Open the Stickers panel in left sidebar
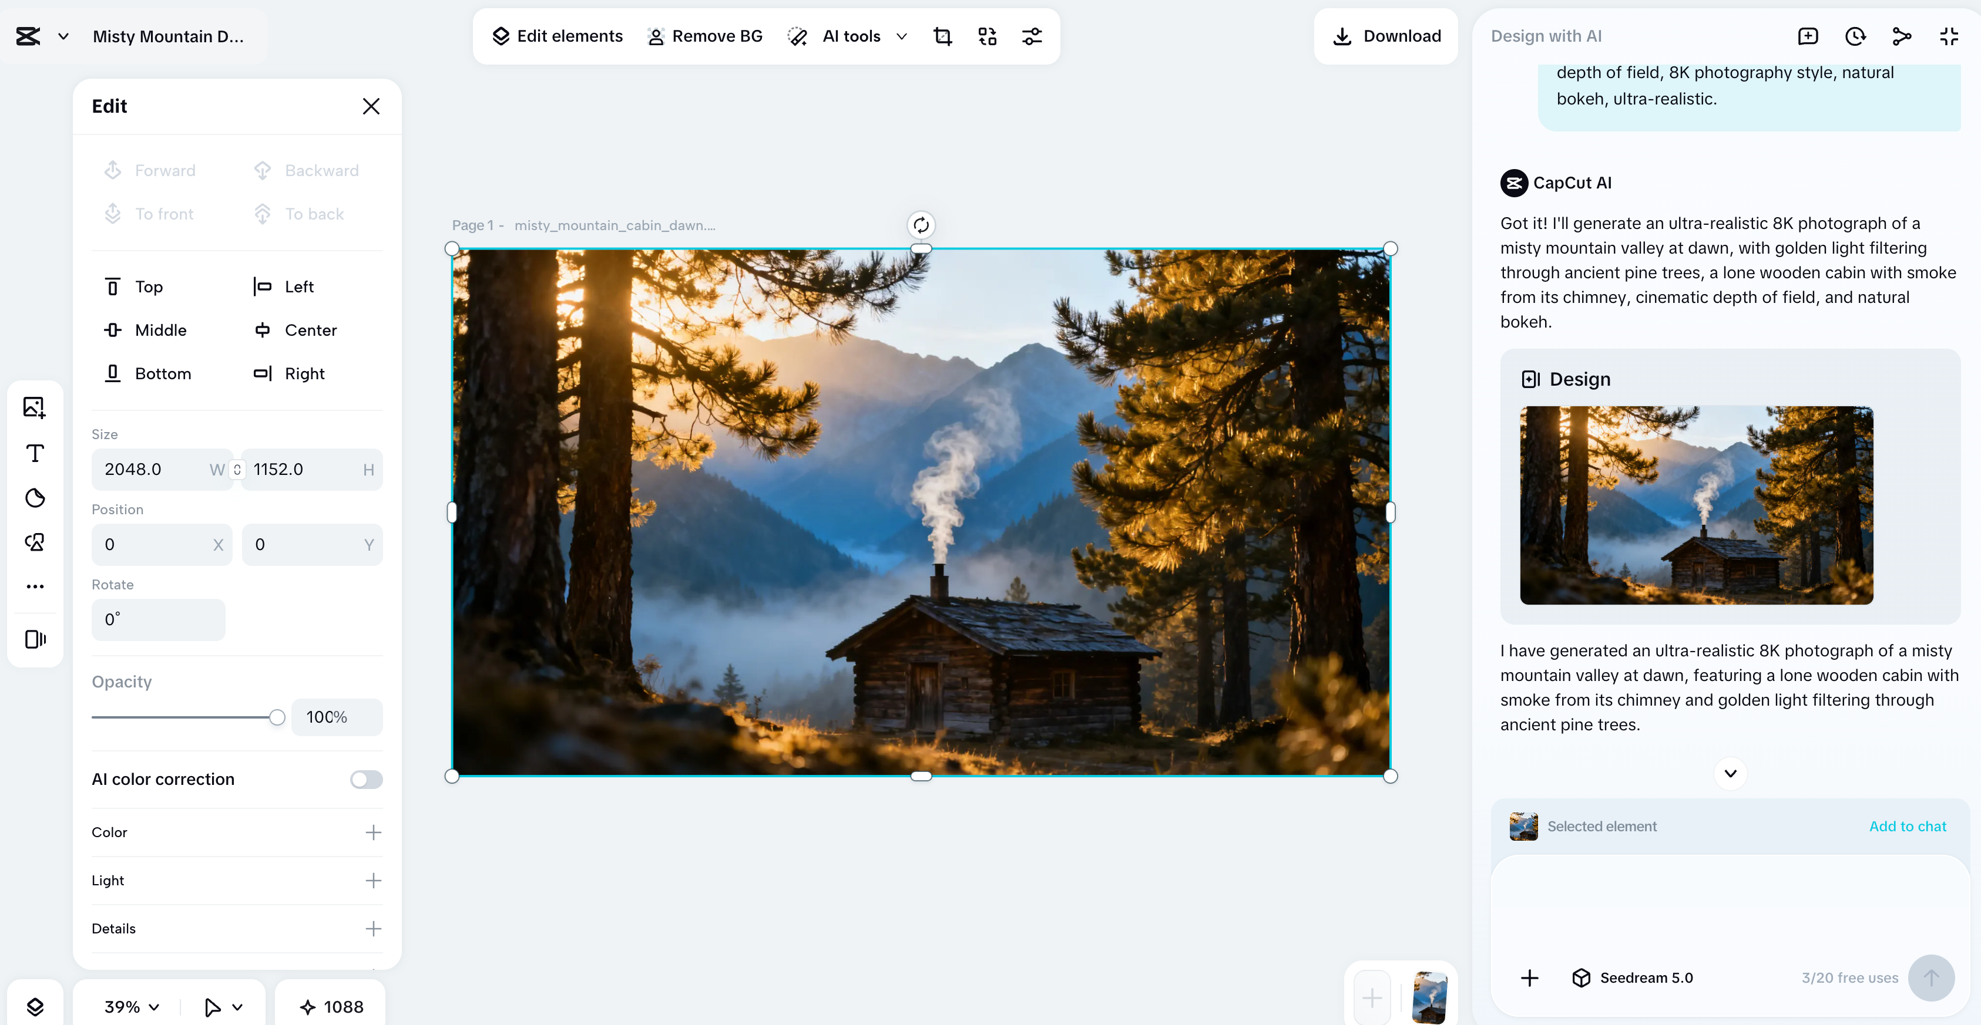This screenshot has height=1025, width=1981. coord(35,498)
